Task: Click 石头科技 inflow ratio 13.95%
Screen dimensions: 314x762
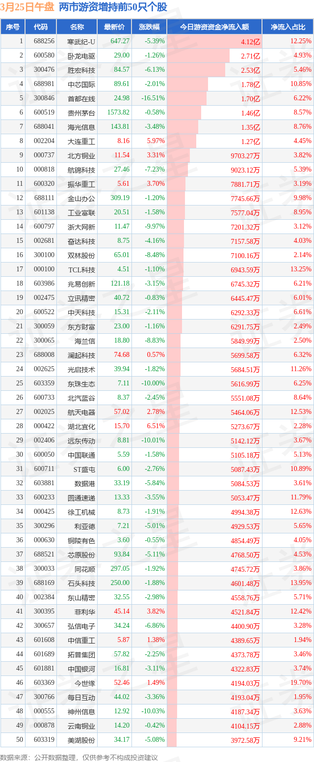Action: (x=301, y=583)
